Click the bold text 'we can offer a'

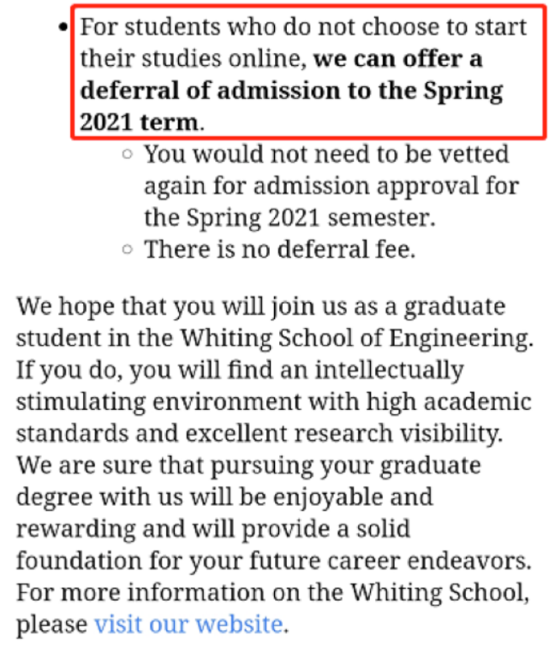pos(398,59)
